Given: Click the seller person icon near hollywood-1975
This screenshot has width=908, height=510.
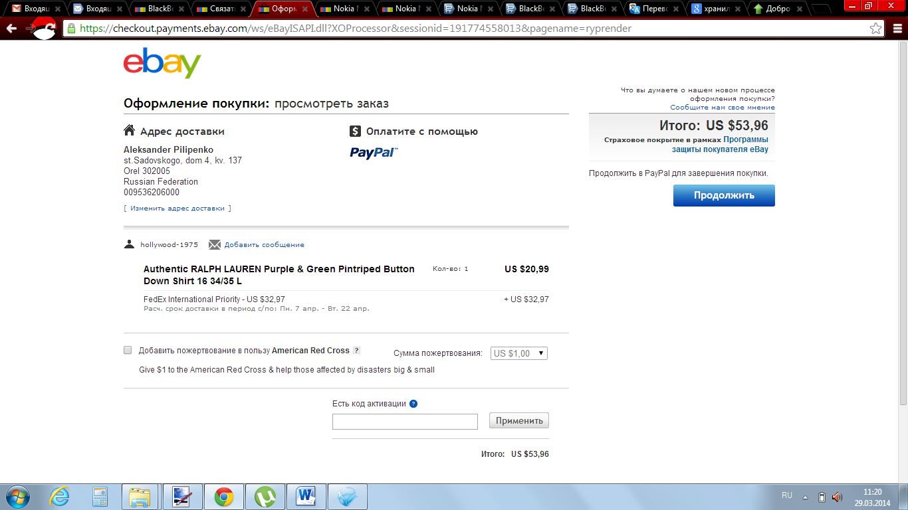Looking at the screenshot, I should [130, 244].
